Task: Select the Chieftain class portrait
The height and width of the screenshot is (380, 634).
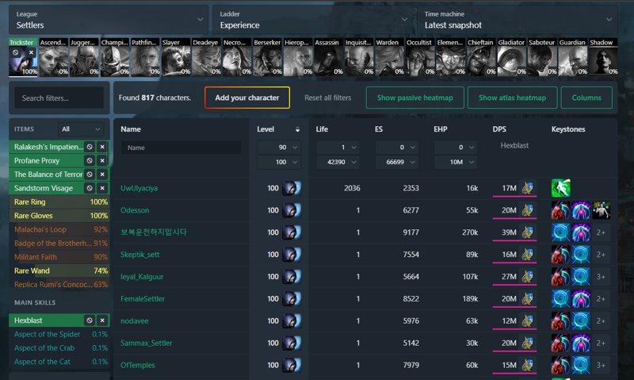Action: [481, 57]
